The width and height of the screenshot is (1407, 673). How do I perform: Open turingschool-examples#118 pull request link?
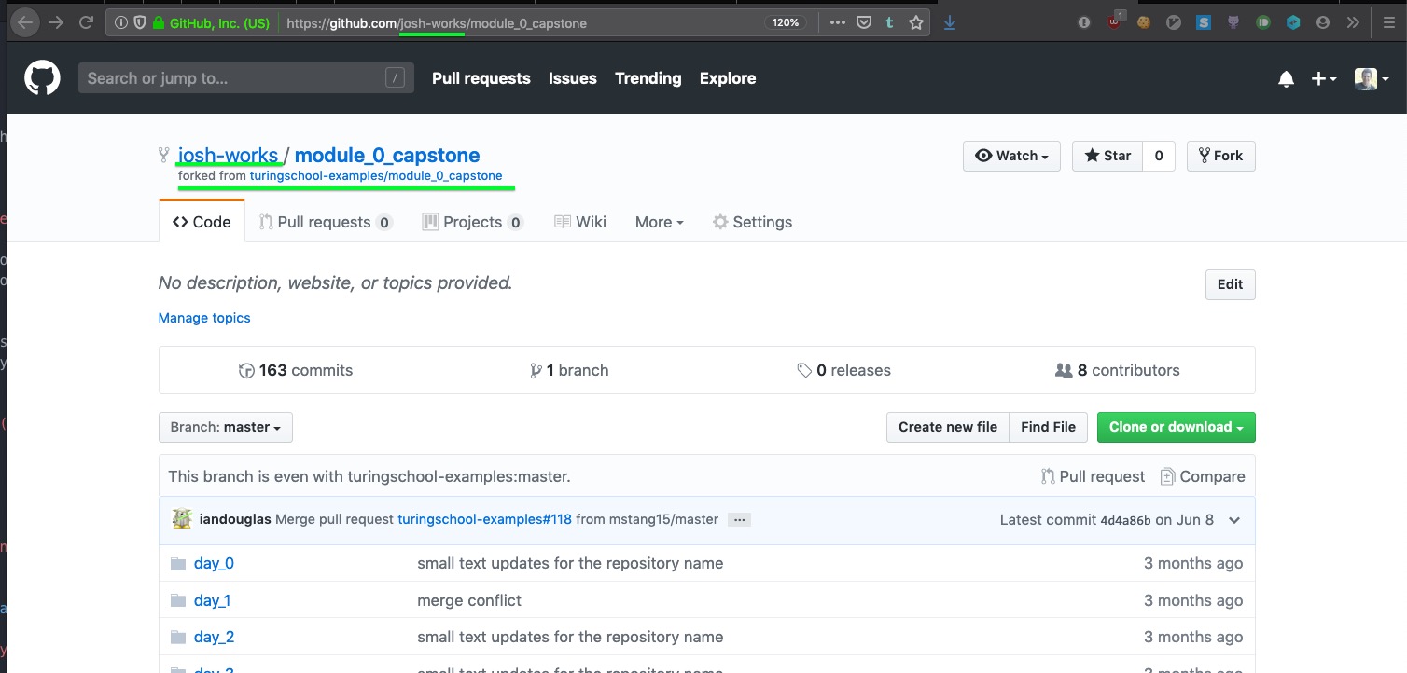[x=484, y=519]
